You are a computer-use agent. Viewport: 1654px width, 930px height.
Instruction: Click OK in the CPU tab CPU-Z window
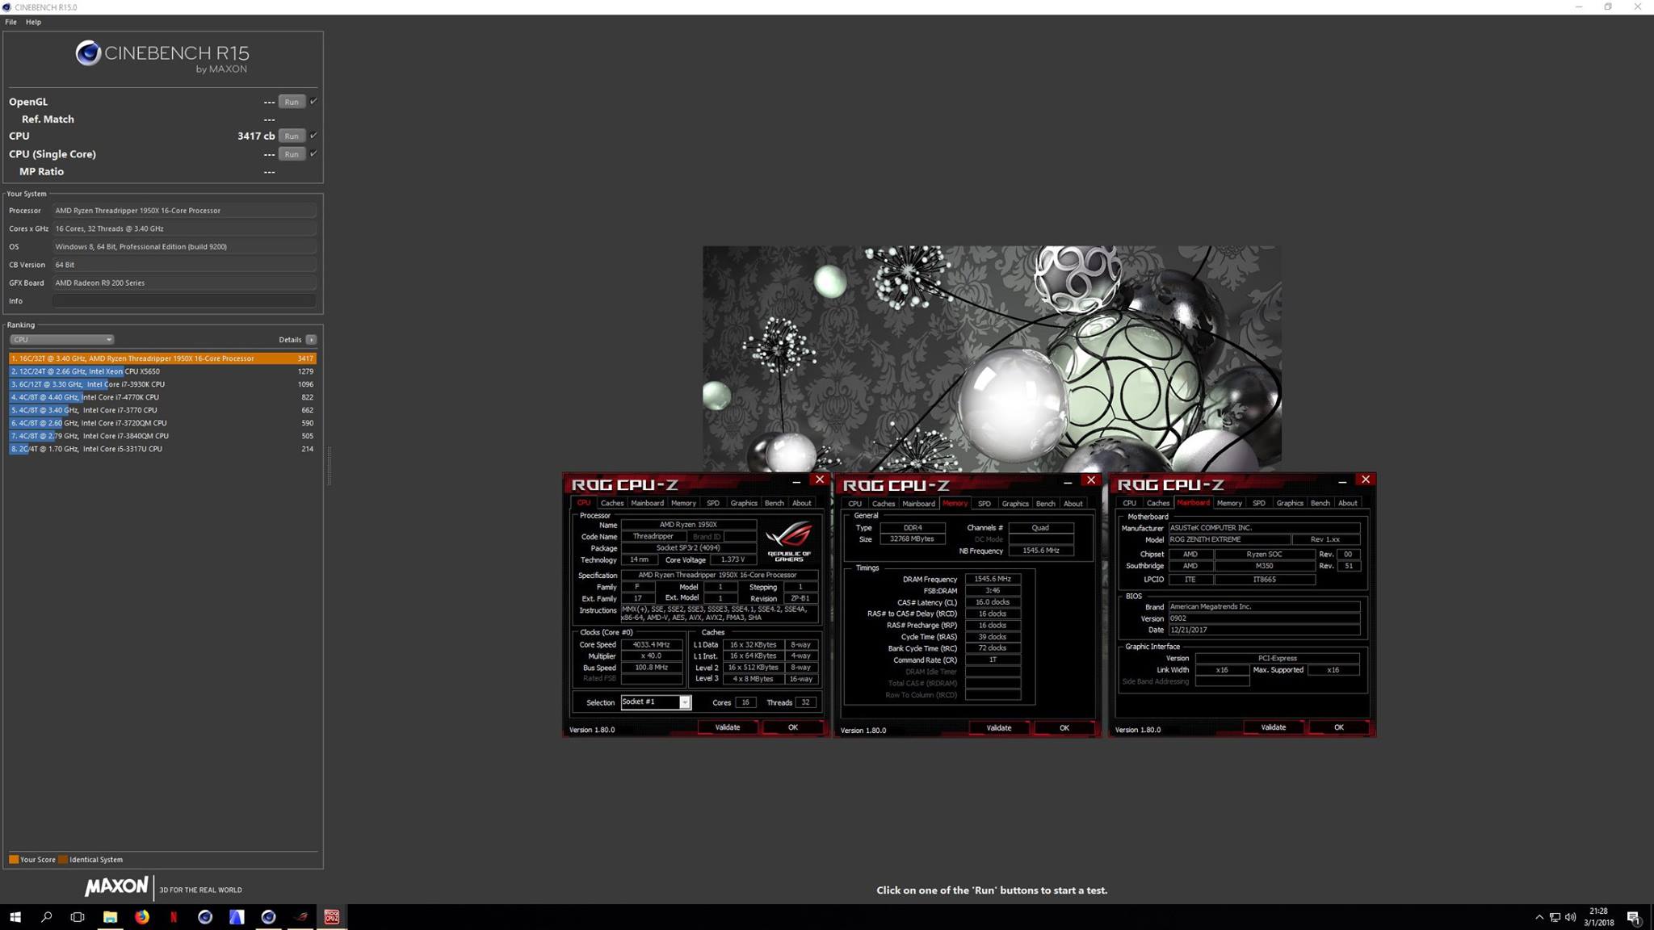793,727
